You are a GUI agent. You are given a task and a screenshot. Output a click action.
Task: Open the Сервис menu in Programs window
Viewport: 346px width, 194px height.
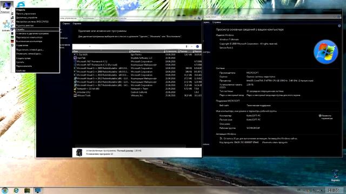point(66,23)
